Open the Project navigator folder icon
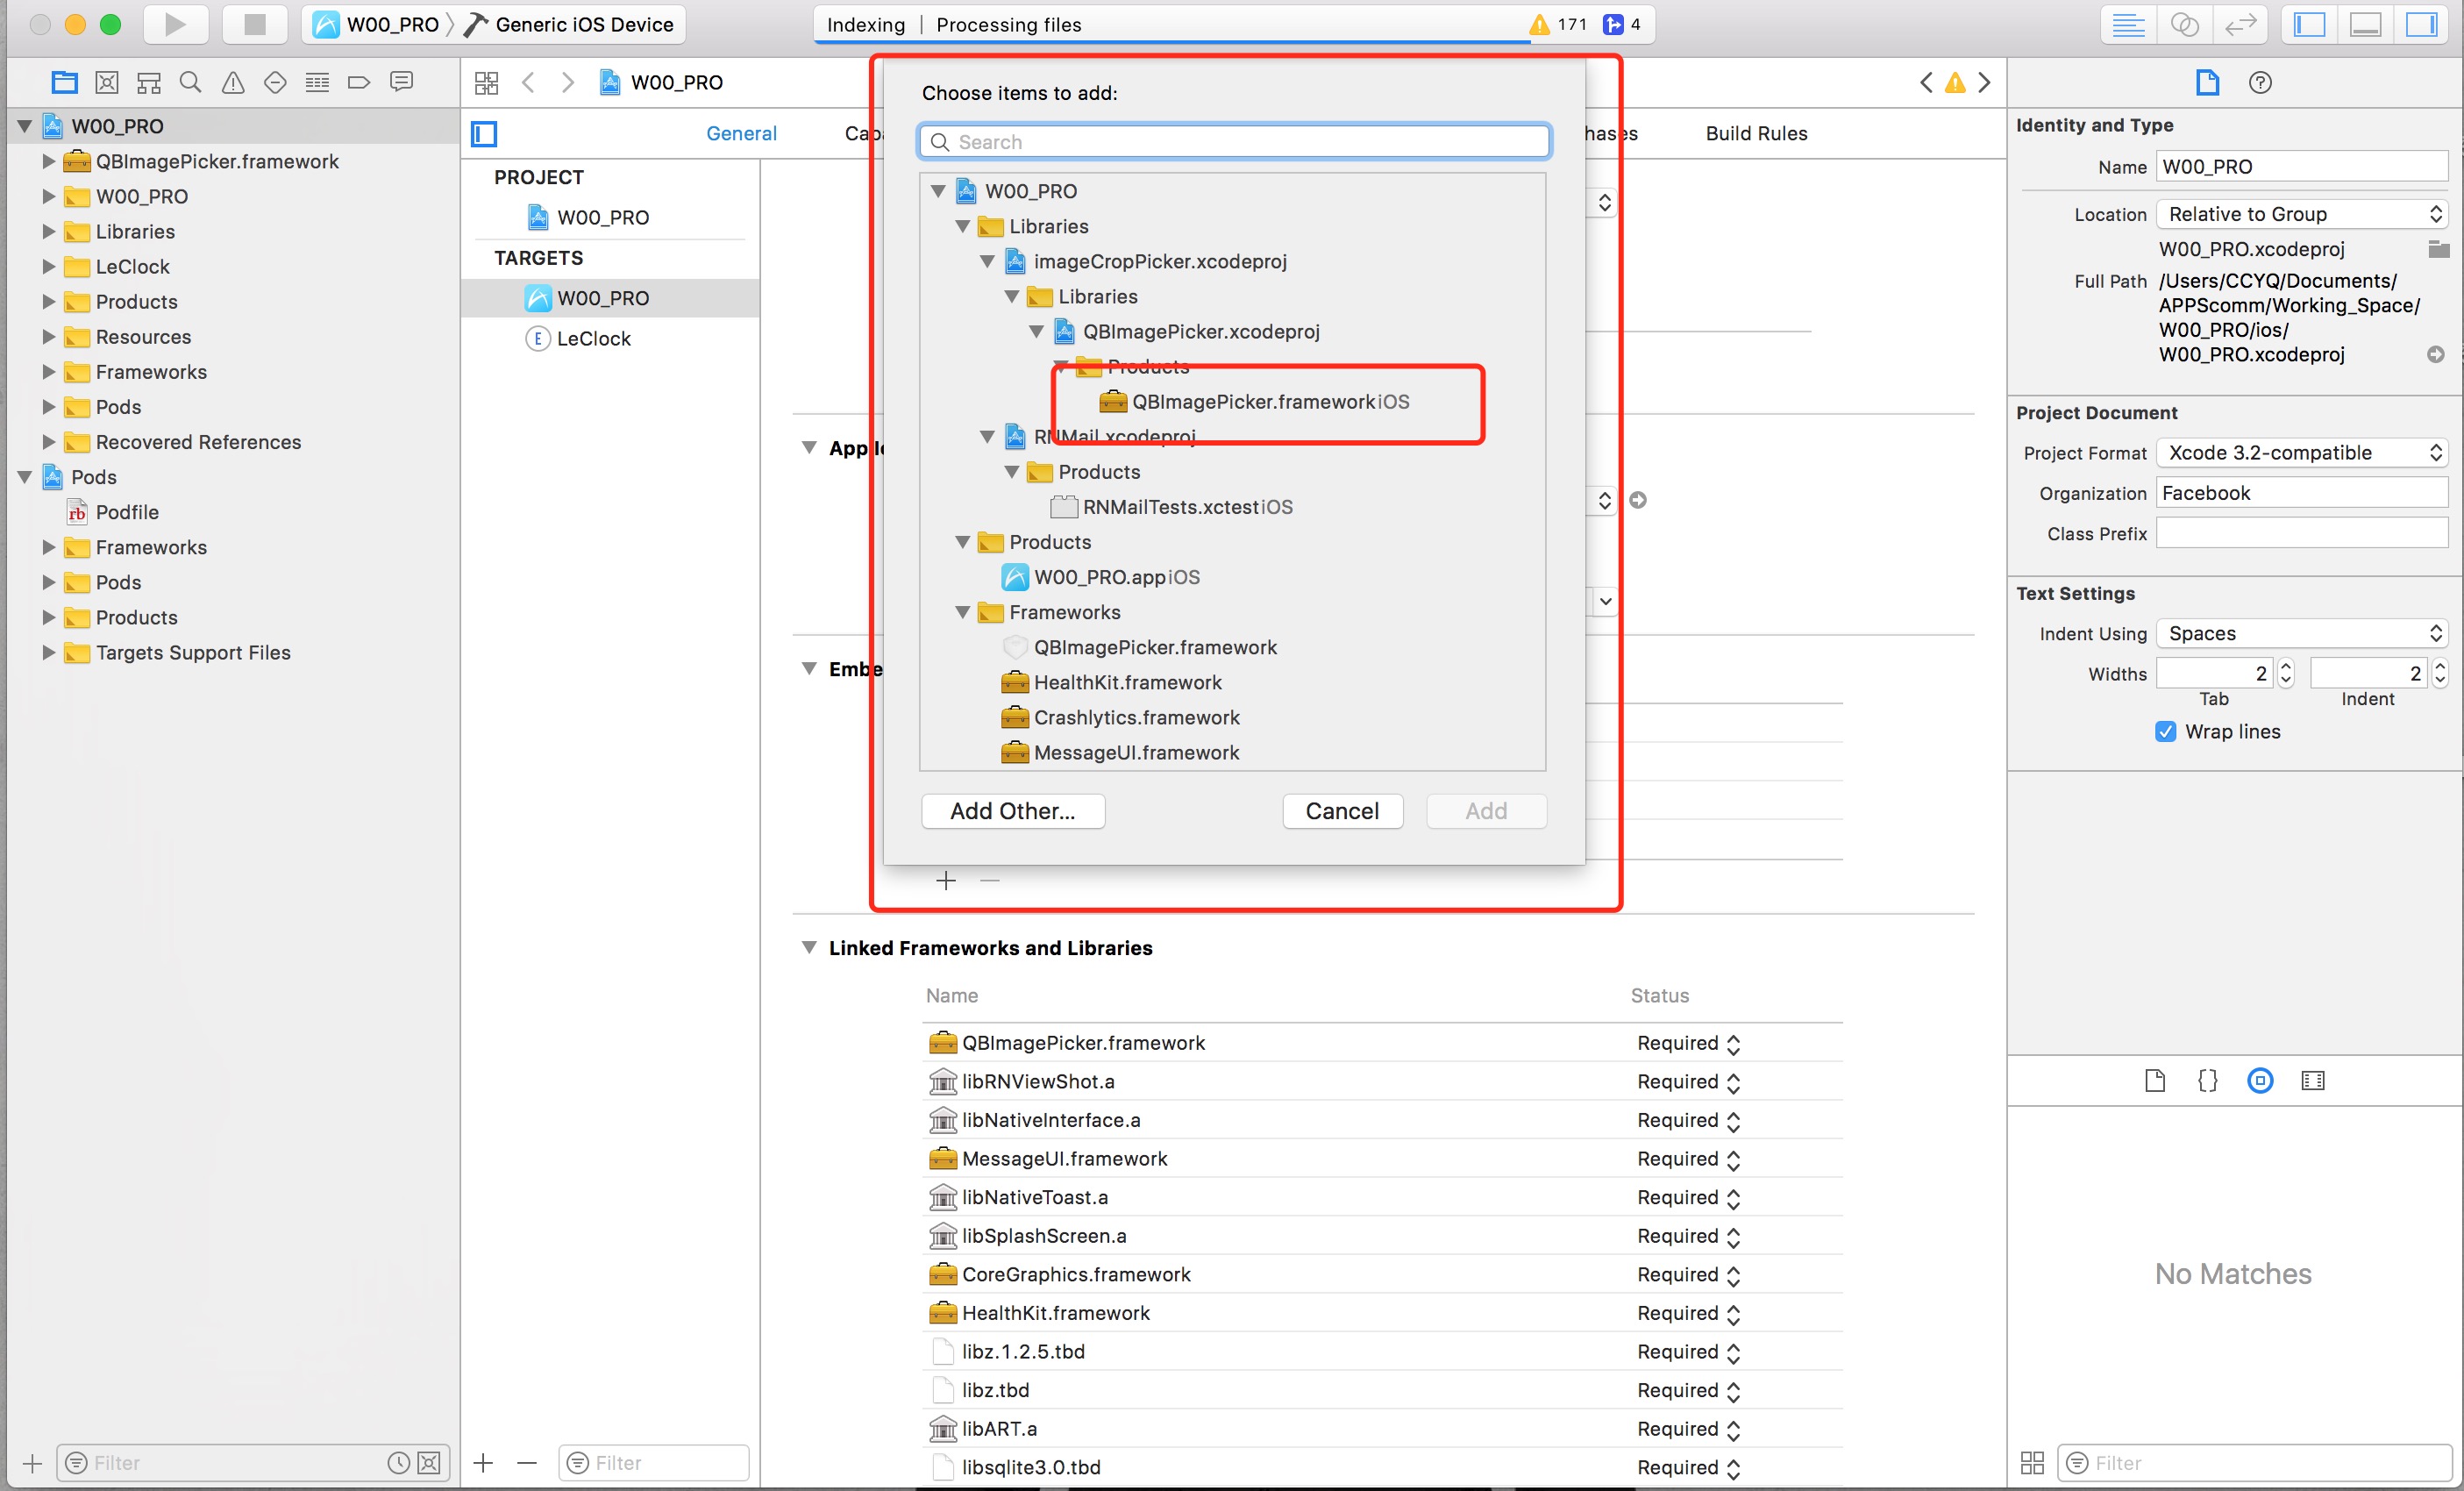Screen dimensions: 2464x1491 [65, 82]
